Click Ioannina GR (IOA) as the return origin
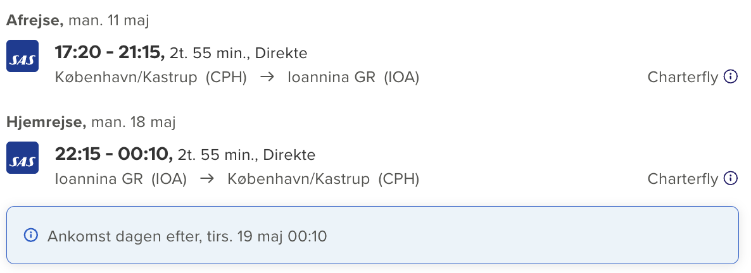Image resolution: width=751 pixels, height=273 pixels. (121, 179)
